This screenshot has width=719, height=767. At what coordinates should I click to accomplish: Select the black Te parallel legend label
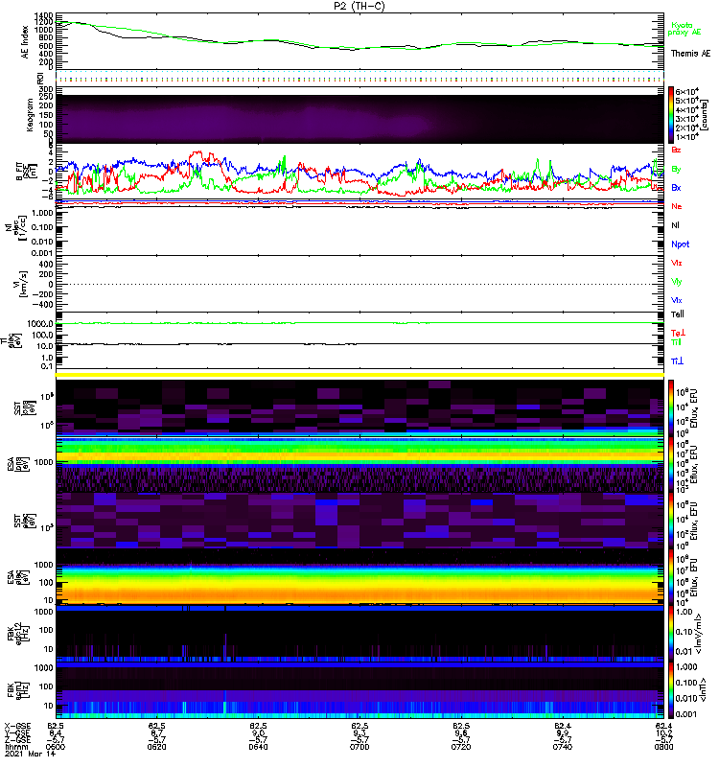pyautogui.click(x=678, y=314)
